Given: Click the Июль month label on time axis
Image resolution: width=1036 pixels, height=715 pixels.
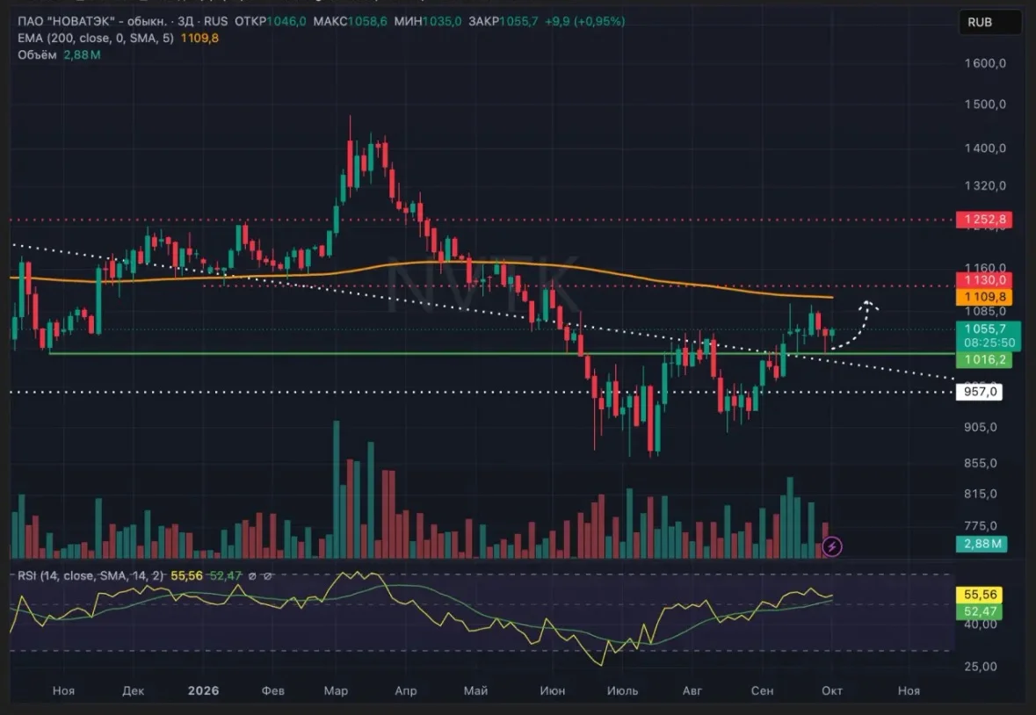Looking at the screenshot, I should pyautogui.click(x=622, y=690).
